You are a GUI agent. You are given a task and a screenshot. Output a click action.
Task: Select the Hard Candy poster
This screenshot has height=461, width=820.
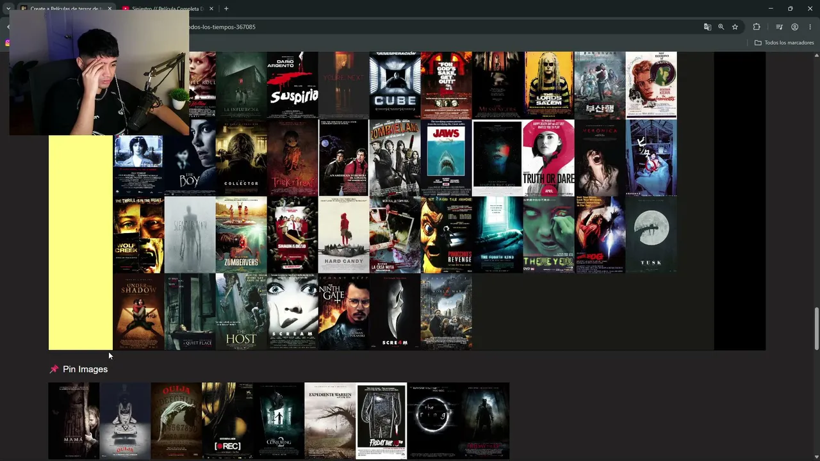pos(343,235)
